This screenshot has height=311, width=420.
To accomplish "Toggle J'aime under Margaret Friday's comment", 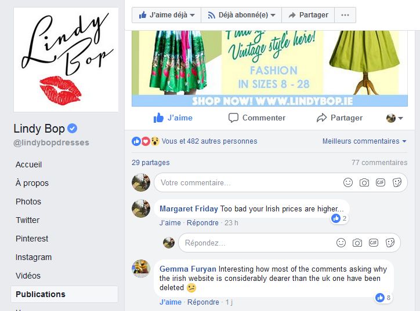I will 170,223.
